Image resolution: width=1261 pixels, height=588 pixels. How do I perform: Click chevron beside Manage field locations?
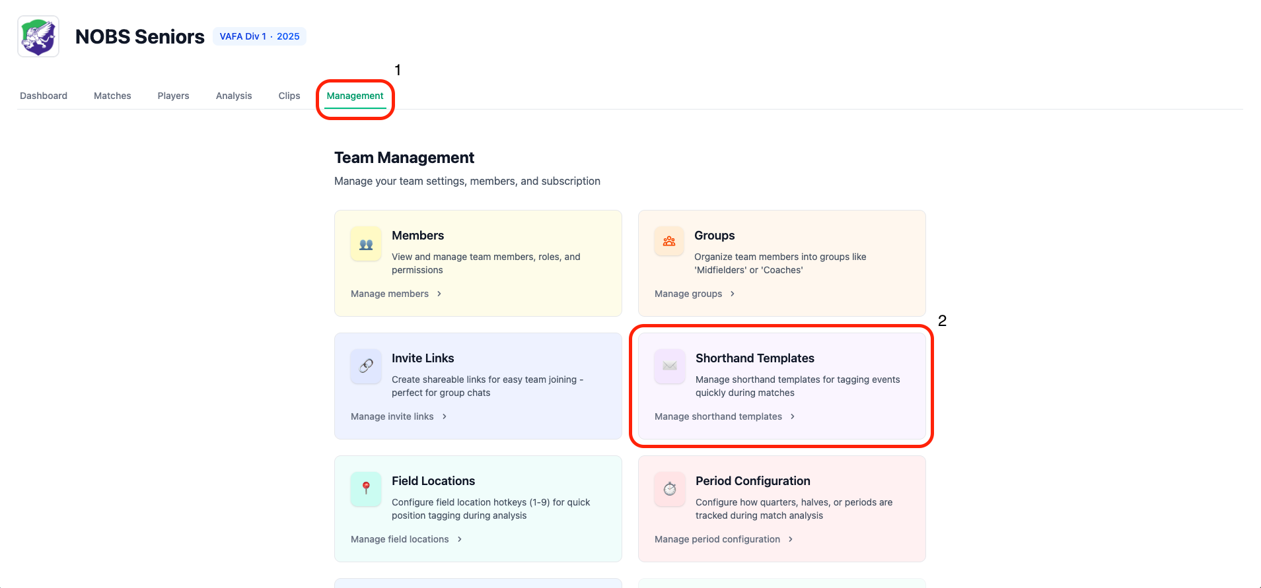pos(460,539)
